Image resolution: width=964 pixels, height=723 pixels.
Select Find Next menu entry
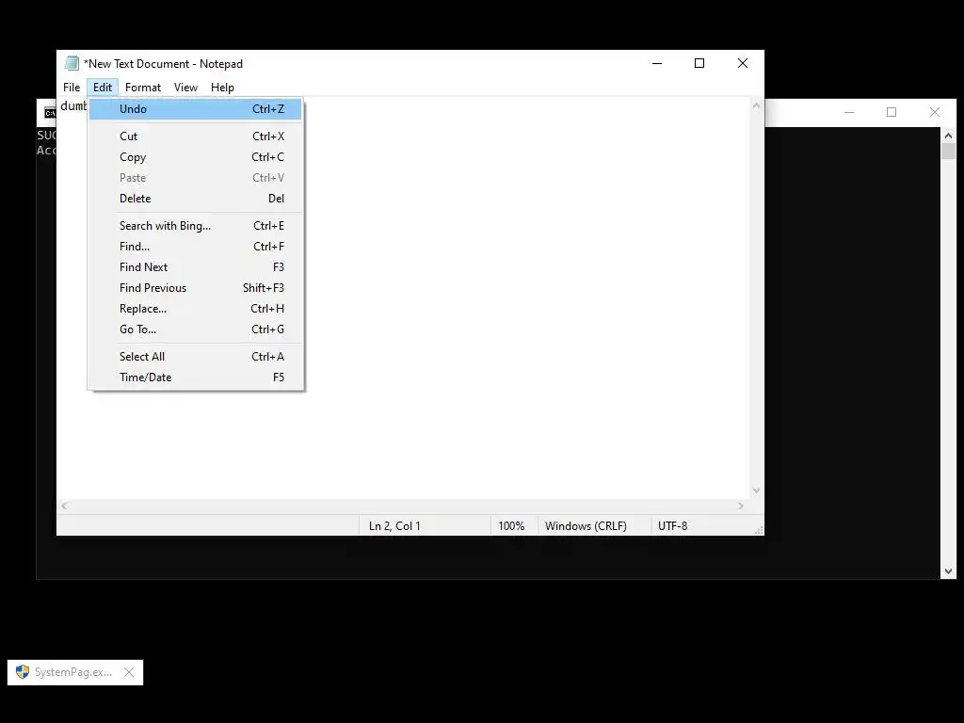click(x=196, y=267)
